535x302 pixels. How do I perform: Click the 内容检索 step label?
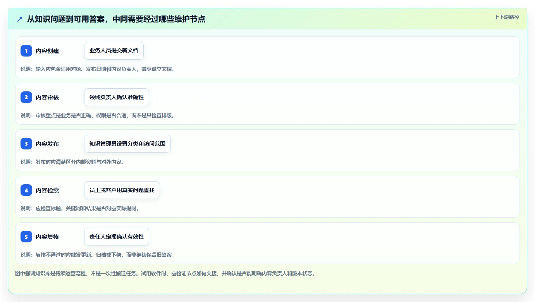coord(47,190)
